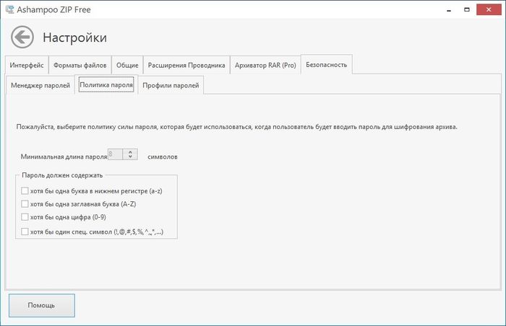Open the Интерфейс tab
This screenshot has height=326, width=506.
pyautogui.click(x=27, y=65)
